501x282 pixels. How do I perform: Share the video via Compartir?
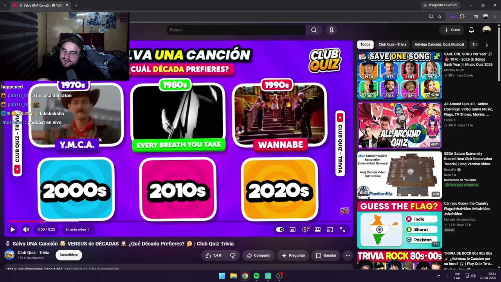(x=258, y=255)
